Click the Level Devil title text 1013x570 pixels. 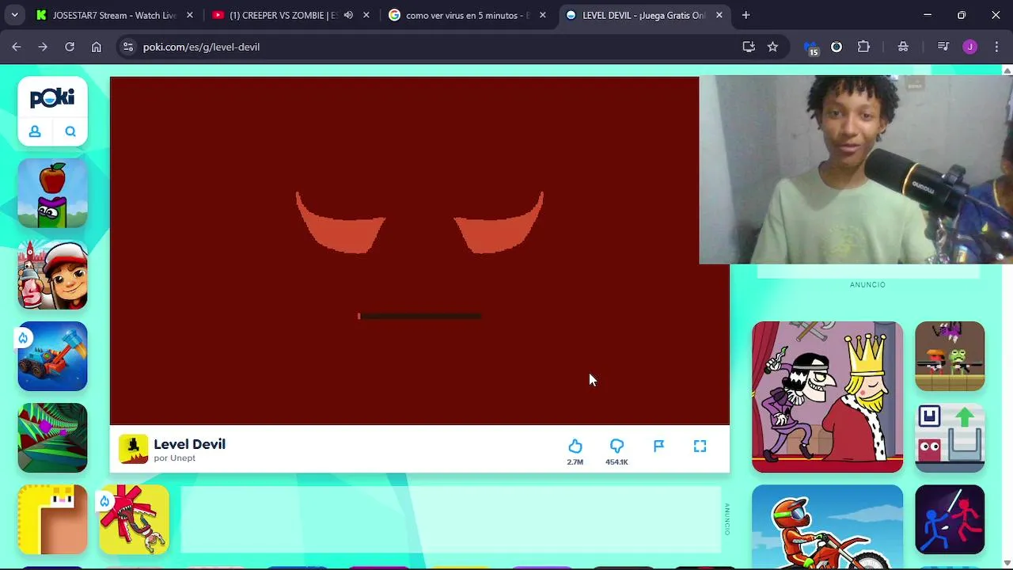tap(189, 444)
